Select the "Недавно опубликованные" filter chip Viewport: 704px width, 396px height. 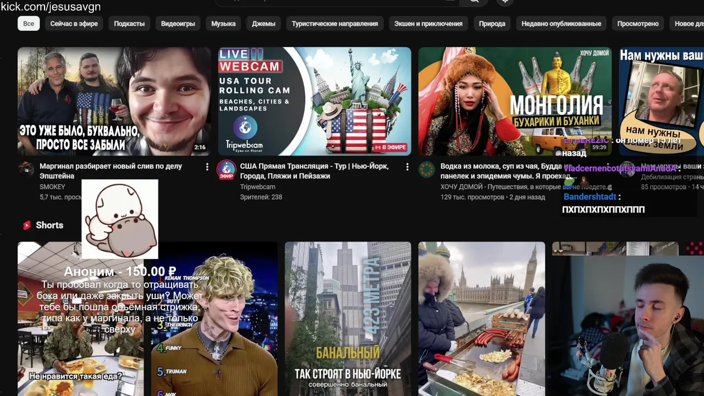pos(561,24)
